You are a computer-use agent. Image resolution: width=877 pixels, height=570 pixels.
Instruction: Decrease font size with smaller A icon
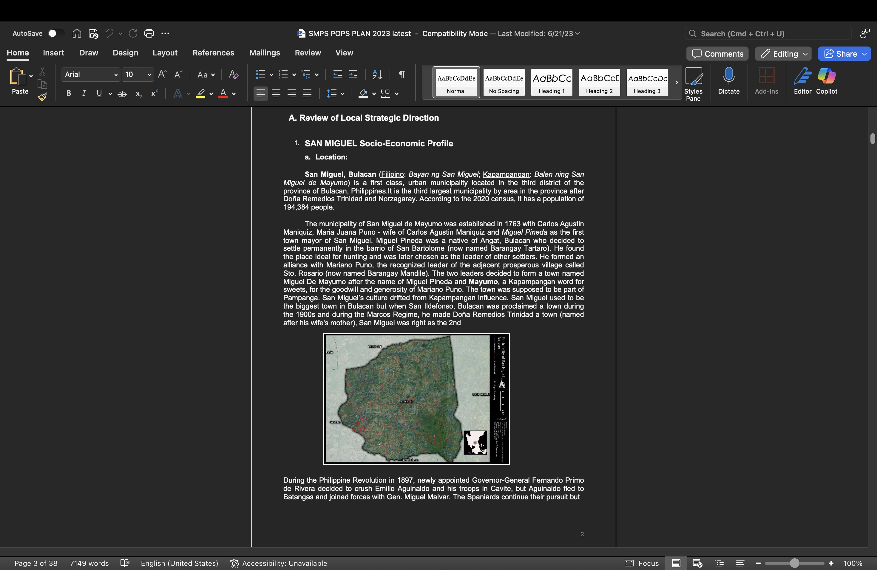[x=178, y=74]
